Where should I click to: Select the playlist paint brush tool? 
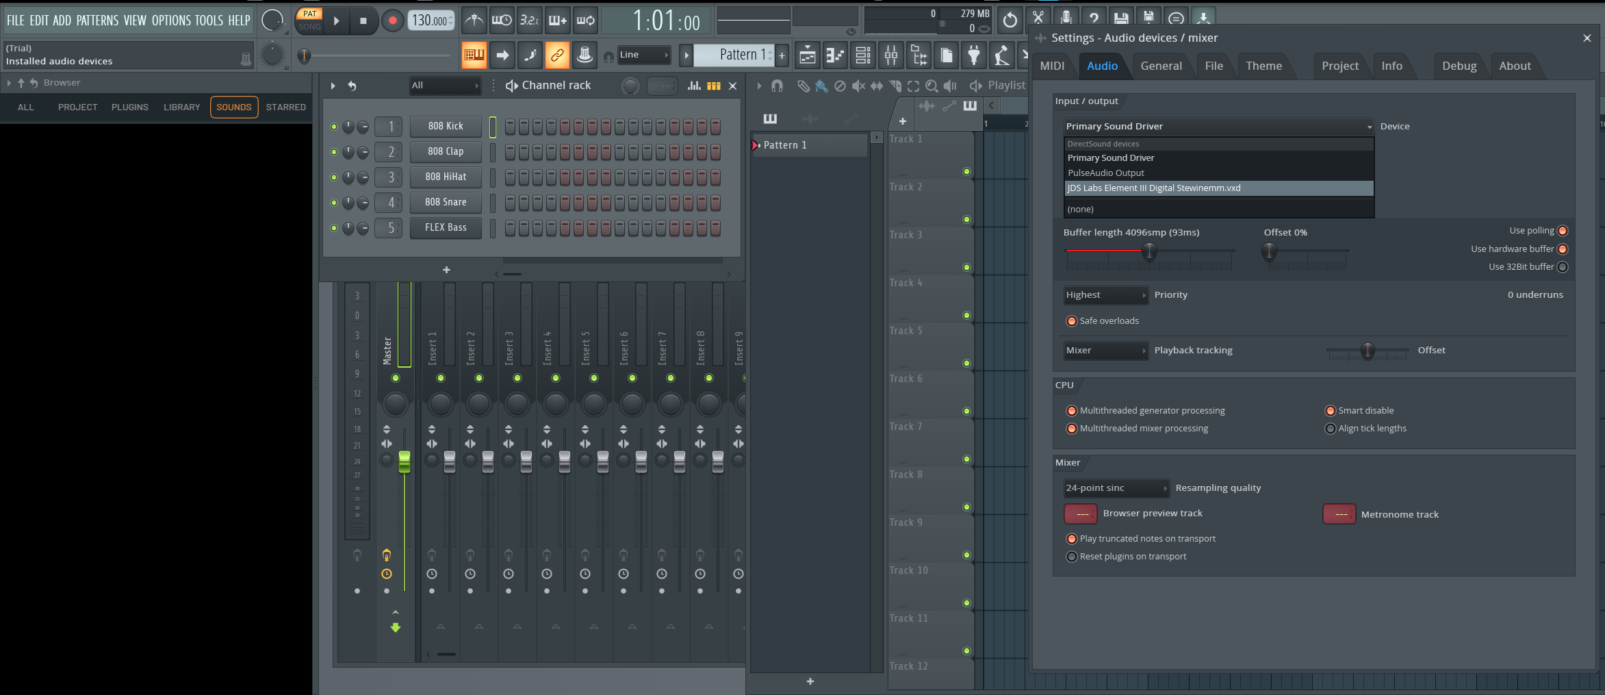[821, 86]
